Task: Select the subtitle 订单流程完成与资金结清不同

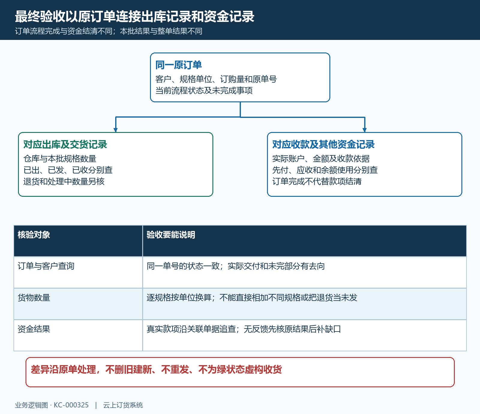Action: point(64,31)
